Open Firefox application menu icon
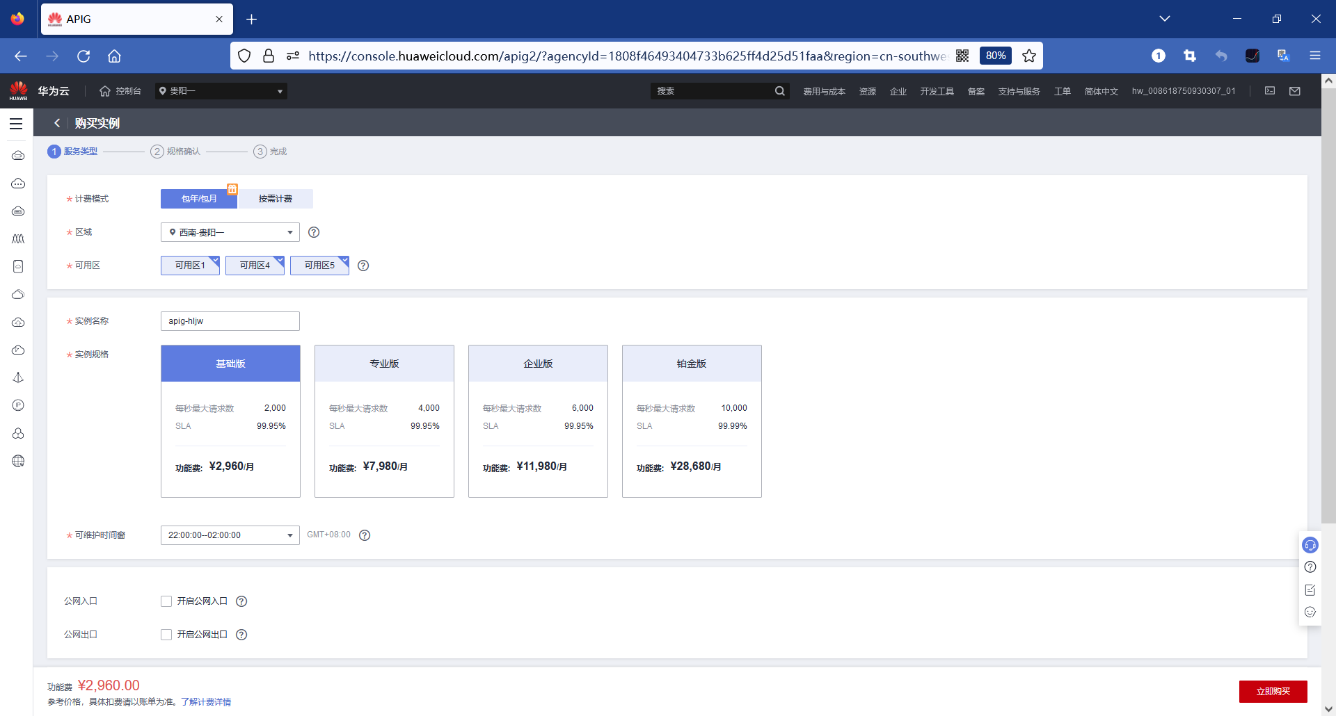The height and width of the screenshot is (716, 1336). 1315,56
